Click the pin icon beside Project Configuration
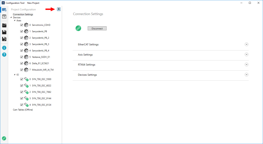Viewport: 263px width, 144px height. (59, 9)
